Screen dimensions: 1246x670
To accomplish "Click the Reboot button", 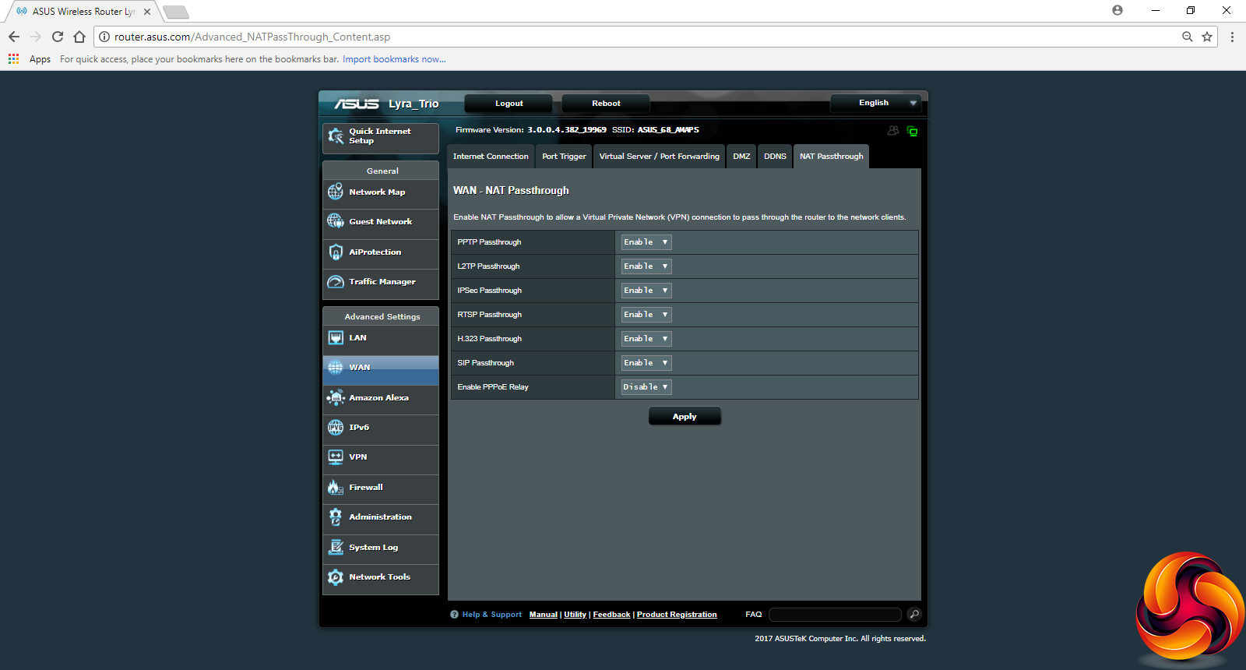I will [606, 104].
